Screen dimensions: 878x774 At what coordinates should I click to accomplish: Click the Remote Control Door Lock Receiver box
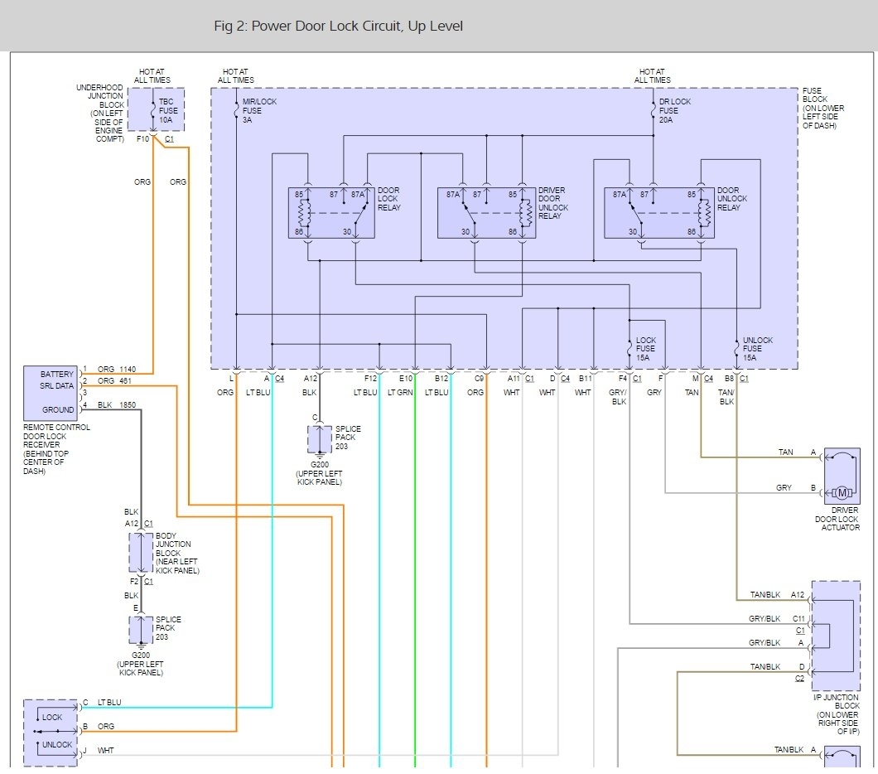coord(51,394)
